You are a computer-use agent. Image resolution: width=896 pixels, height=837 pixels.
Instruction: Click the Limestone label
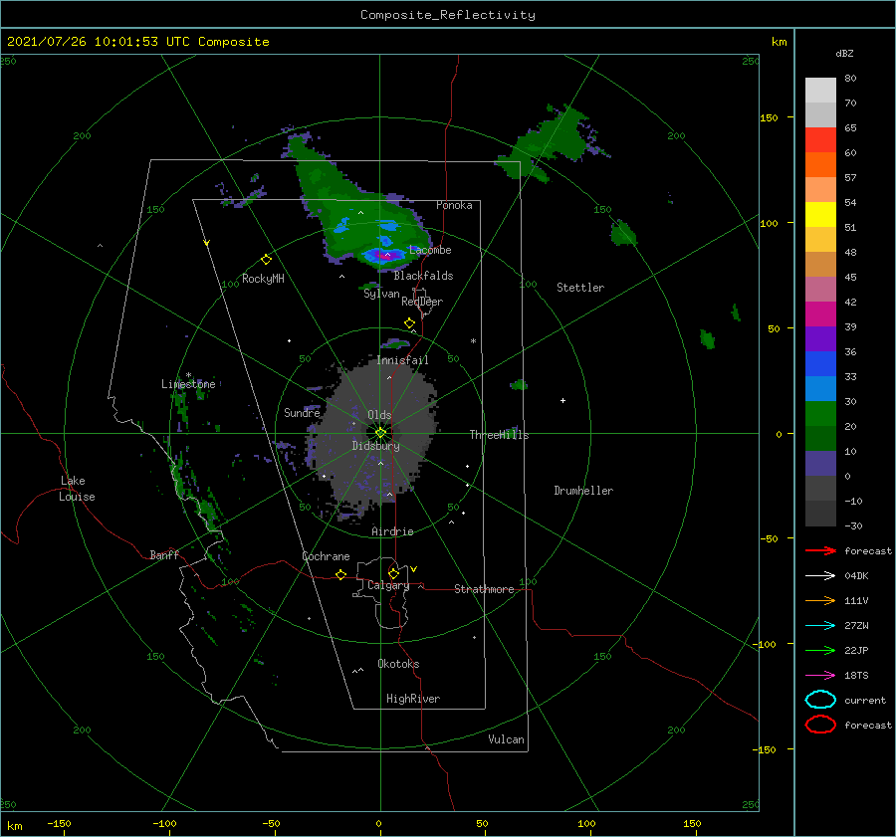[188, 384]
